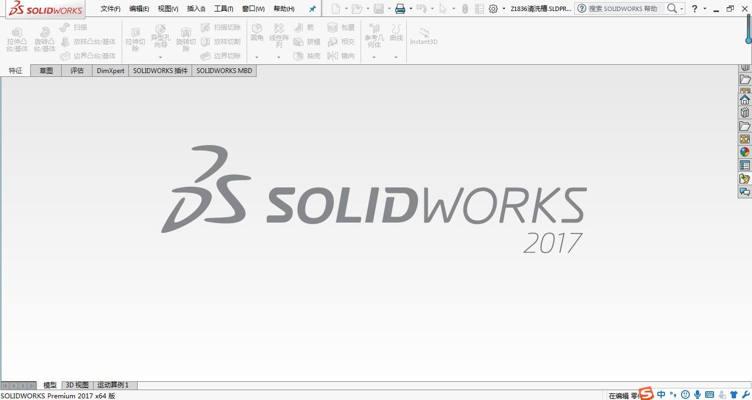This screenshot has height=400, width=752.
Task: Select the Shell (抽壳) tool
Action: point(307,55)
